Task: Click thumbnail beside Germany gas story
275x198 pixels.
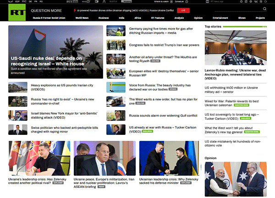Action: click(x=116, y=31)
